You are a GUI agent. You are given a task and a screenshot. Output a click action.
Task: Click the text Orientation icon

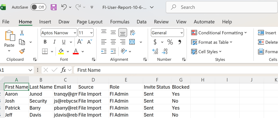click(124, 51)
